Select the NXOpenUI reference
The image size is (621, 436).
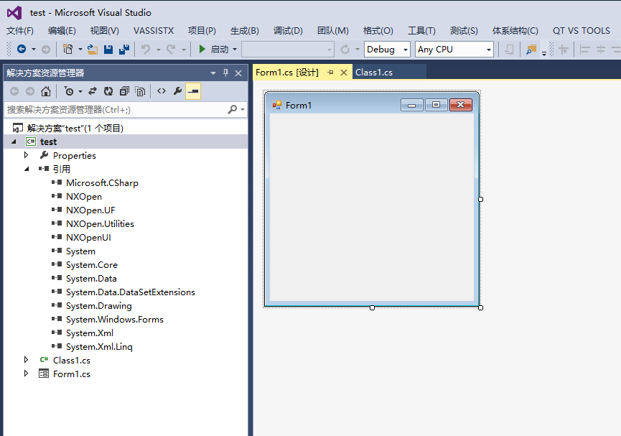tap(89, 238)
